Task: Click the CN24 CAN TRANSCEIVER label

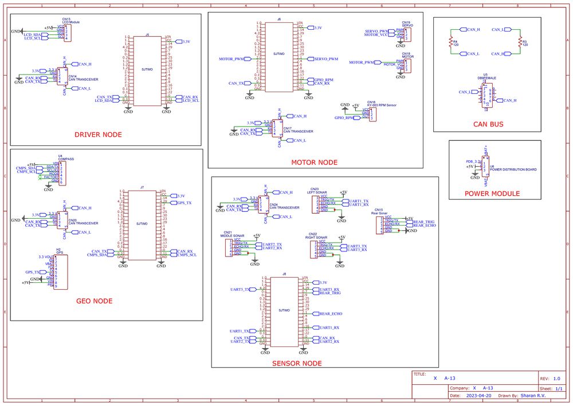Action: (284, 206)
